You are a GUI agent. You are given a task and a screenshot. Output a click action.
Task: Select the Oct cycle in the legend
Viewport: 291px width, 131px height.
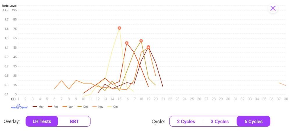[x=113, y=107]
